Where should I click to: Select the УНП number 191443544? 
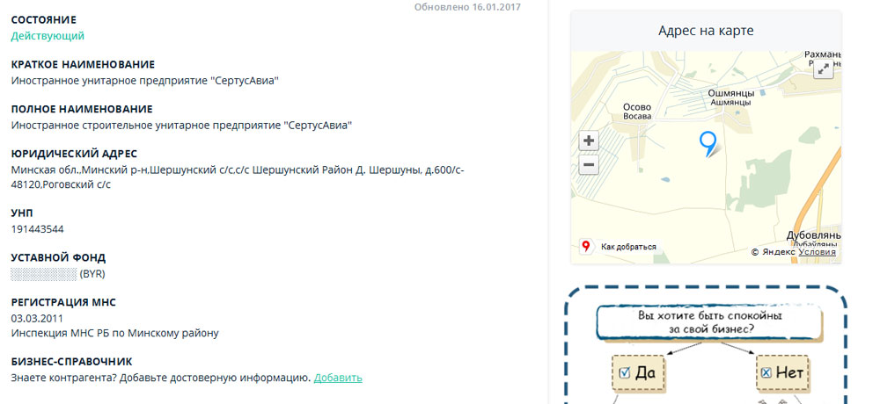click(37, 229)
